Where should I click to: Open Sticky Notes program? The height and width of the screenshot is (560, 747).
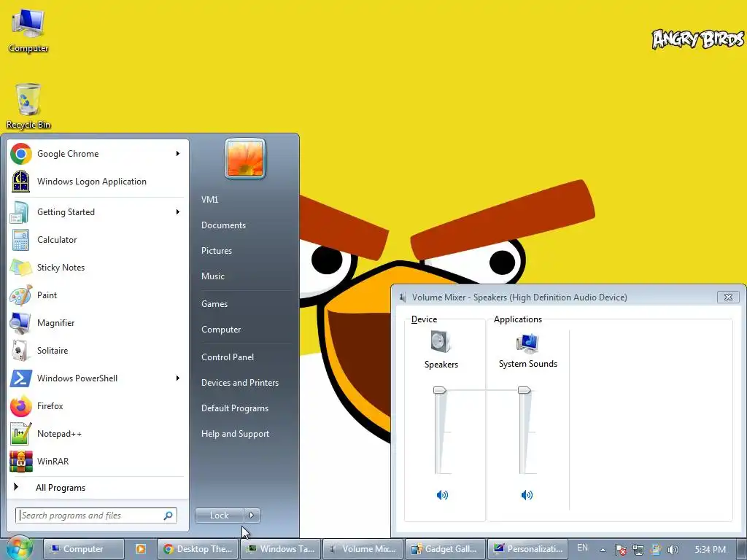(97, 267)
